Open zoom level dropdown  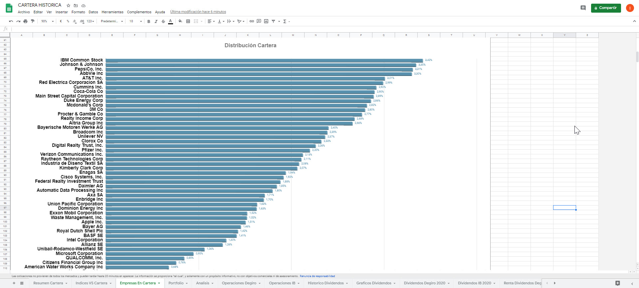click(x=47, y=21)
